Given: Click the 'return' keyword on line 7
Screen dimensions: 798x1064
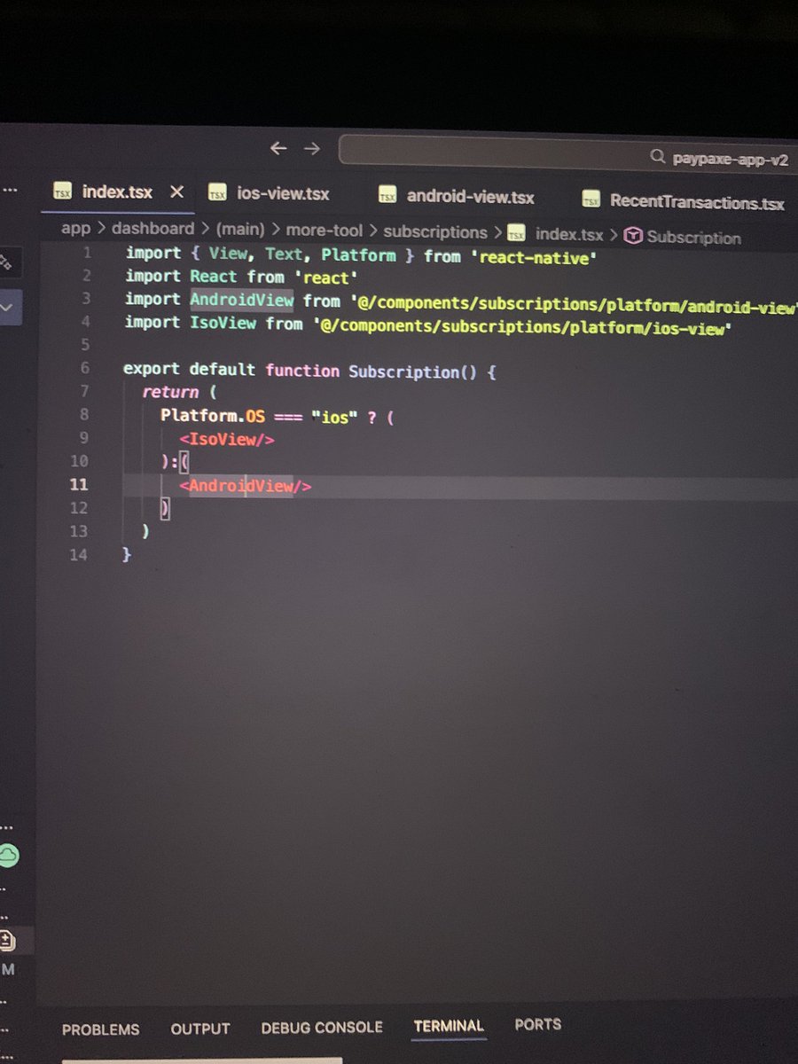Looking at the screenshot, I should (170, 392).
